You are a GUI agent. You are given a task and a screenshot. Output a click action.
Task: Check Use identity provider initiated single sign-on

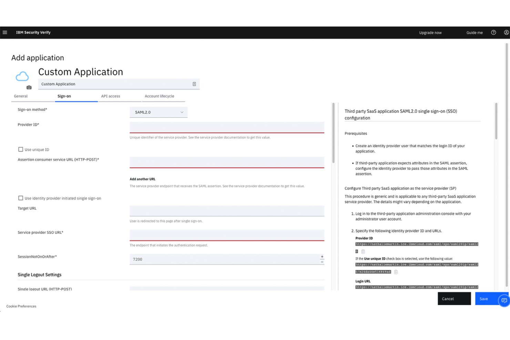(21, 198)
